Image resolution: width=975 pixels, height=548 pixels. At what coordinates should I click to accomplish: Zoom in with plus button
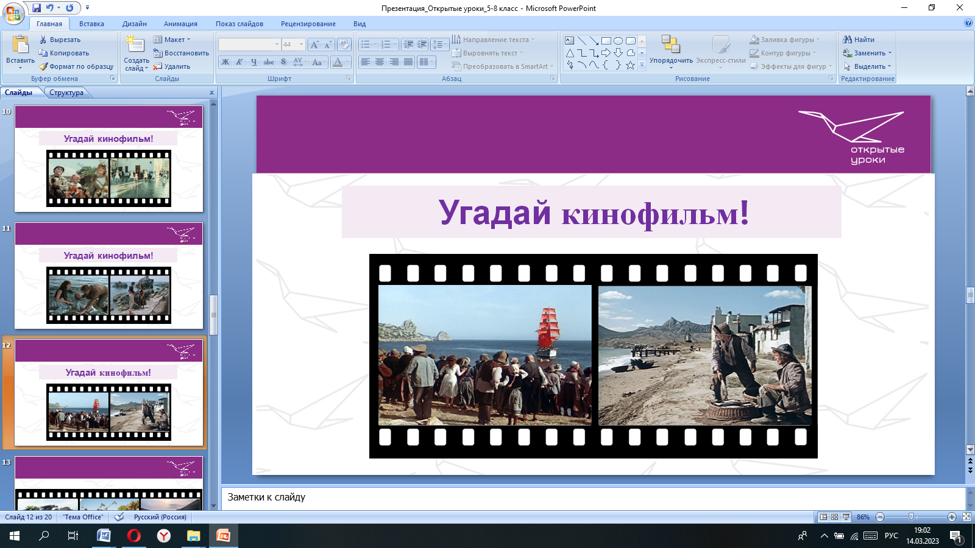point(951,517)
